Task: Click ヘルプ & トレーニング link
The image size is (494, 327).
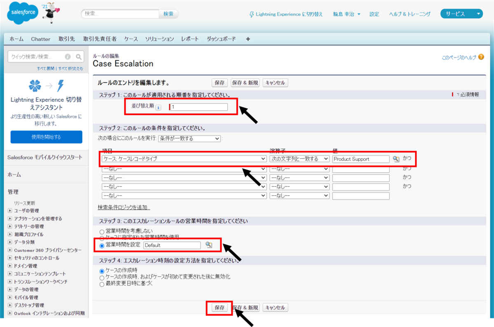Action: click(410, 14)
